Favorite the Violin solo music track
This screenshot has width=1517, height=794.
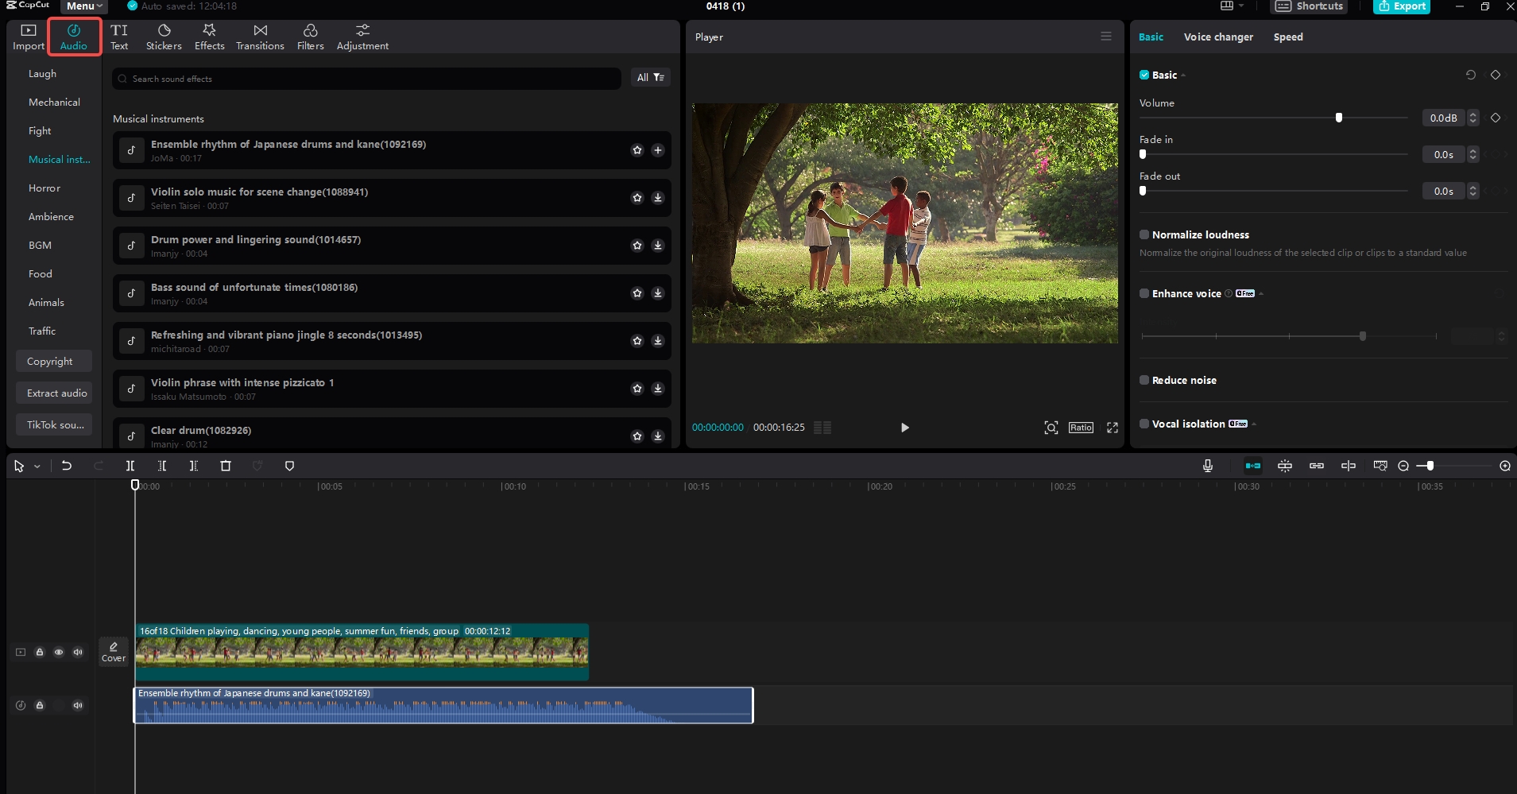[638, 198]
